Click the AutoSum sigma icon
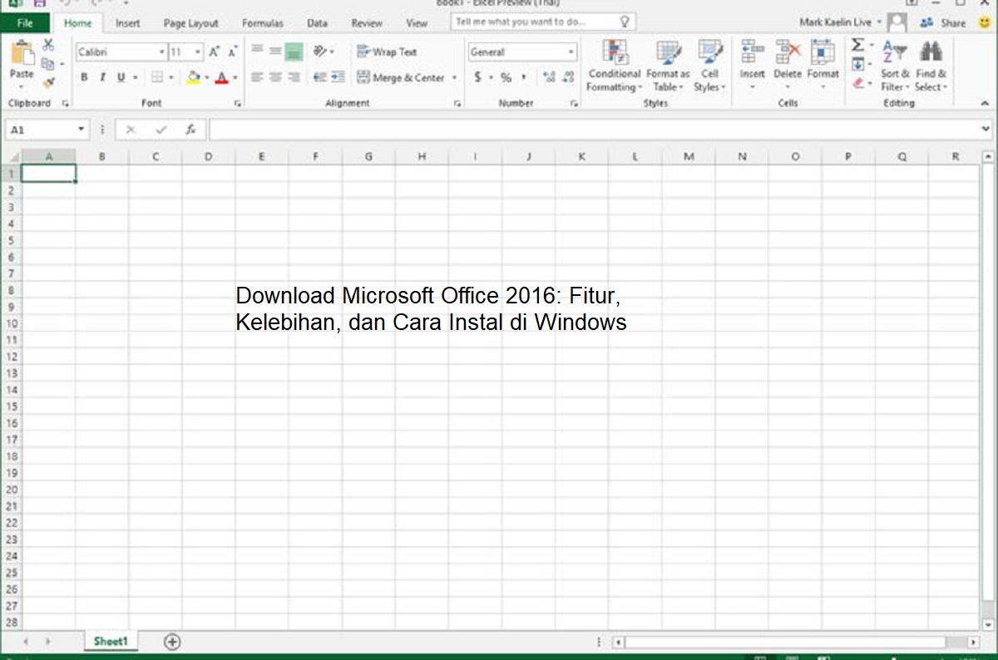This screenshot has width=998, height=660. pyautogui.click(x=857, y=45)
